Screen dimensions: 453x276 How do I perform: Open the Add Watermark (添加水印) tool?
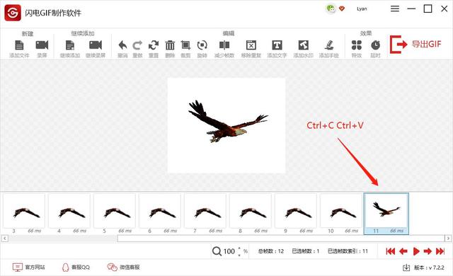(304, 45)
